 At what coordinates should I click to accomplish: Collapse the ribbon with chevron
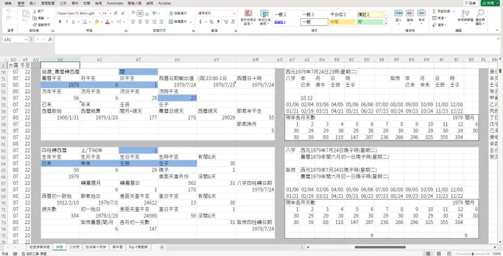pos(498,30)
